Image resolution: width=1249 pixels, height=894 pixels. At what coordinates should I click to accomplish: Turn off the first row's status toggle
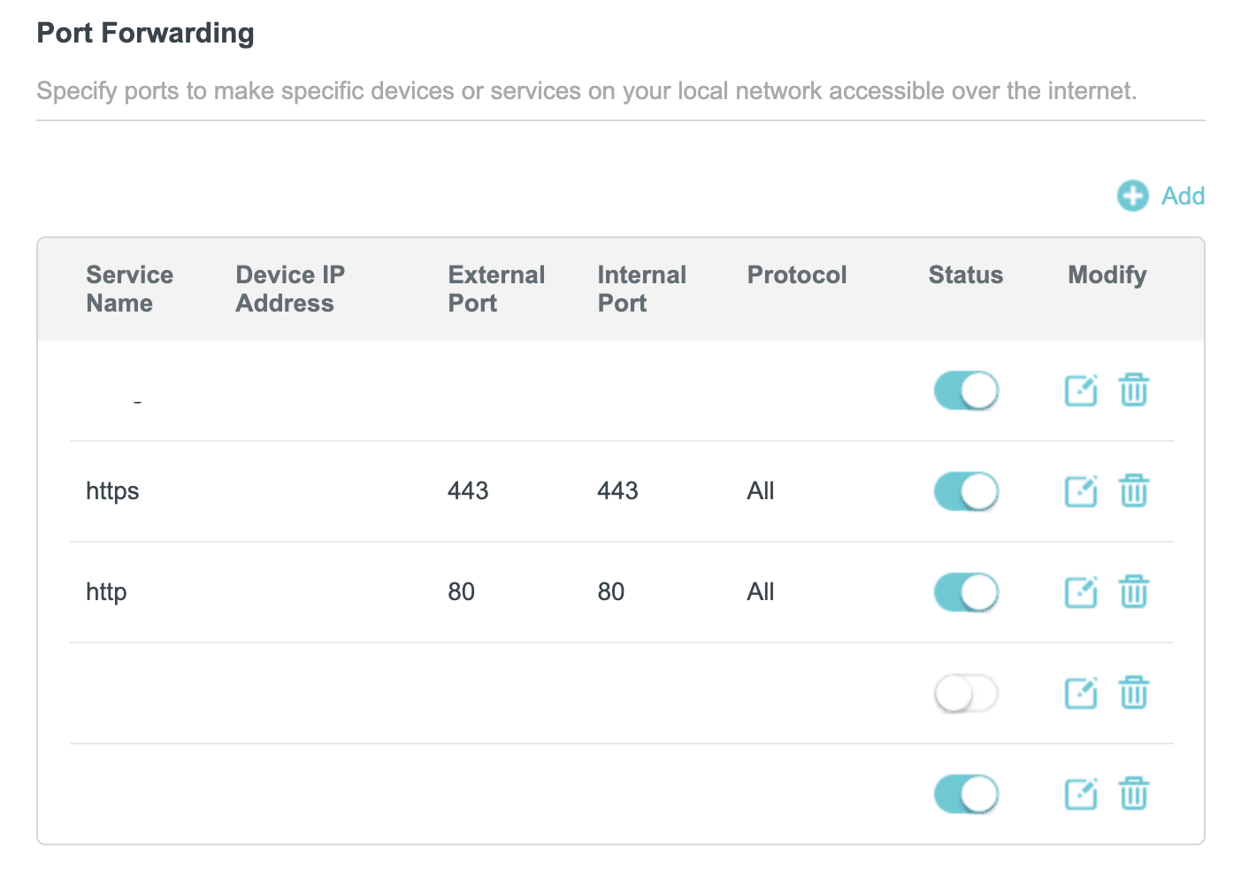pyautogui.click(x=966, y=390)
